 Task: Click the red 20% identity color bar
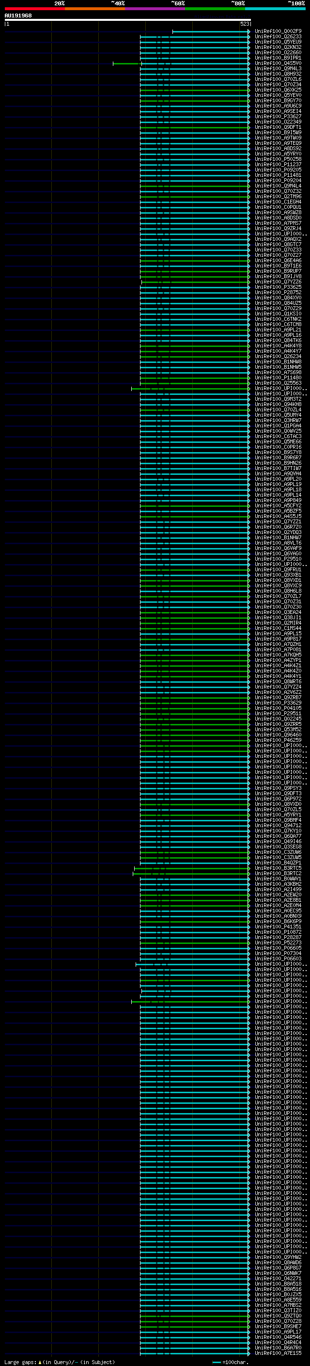[x=34, y=9]
